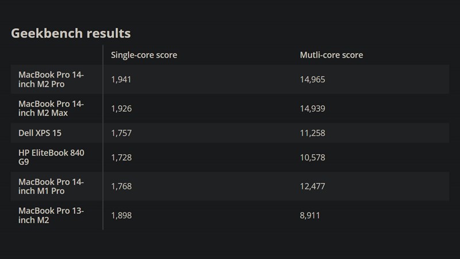The height and width of the screenshot is (259, 460).
Task: Select the 10,578 multi-core score value
Action: (x=313, y=158)
